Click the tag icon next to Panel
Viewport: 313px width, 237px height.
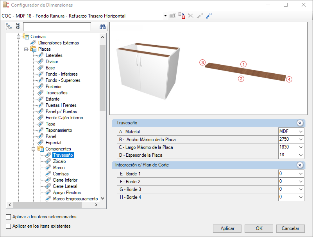[41, 136]
